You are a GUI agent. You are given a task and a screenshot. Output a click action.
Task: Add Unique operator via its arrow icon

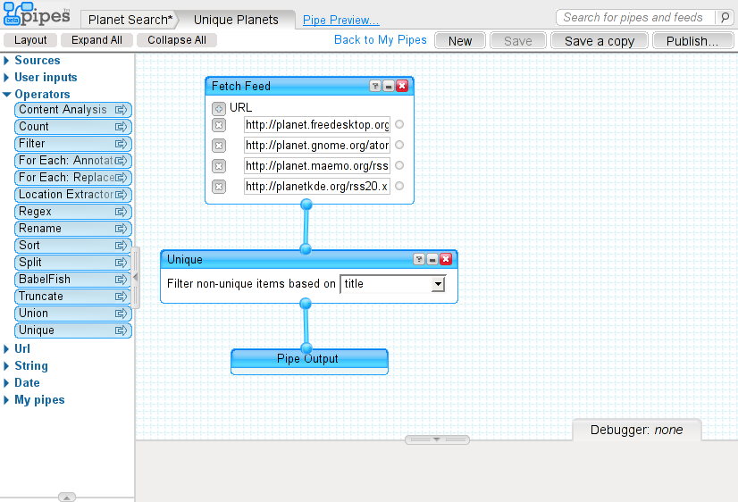[121, 330]
